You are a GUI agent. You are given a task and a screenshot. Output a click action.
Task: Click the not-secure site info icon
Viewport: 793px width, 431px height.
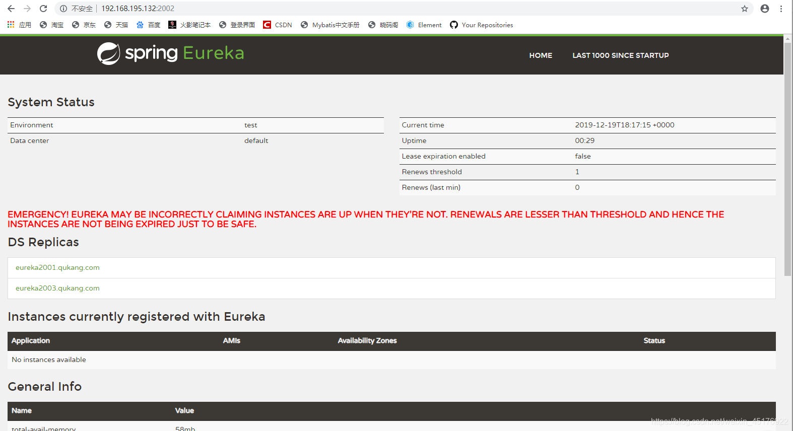63,9
